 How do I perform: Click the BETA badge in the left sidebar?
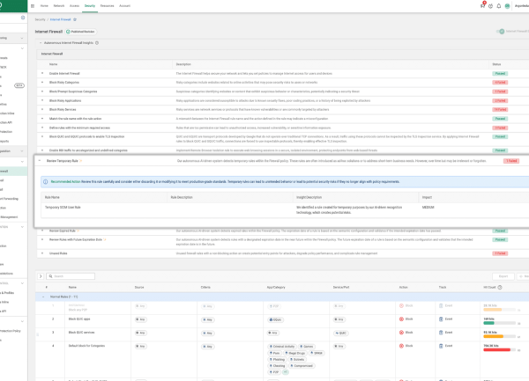(x=19, y=85)
